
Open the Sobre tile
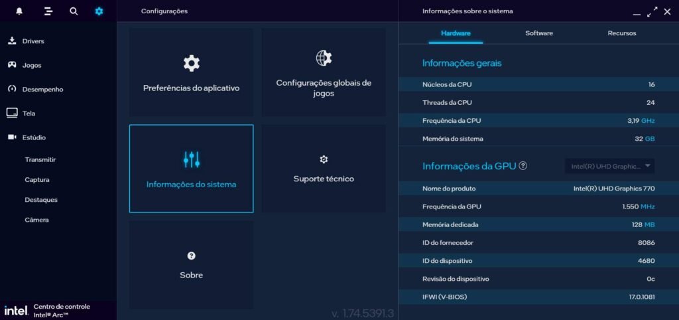coord(191,265)
